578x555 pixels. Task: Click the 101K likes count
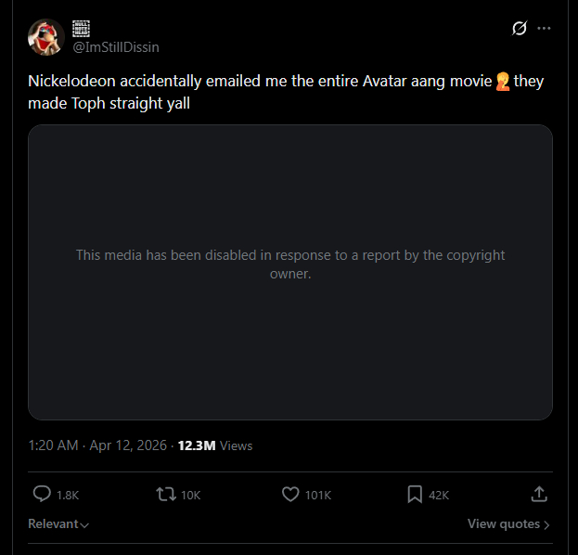pyautogui.click(x=317, y=496)
